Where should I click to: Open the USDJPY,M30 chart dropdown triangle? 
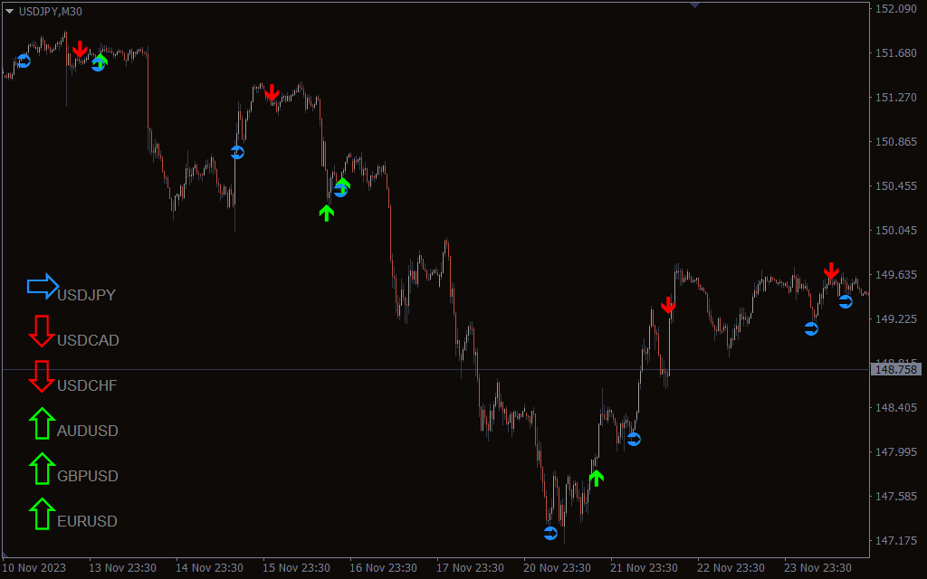[9, 11]
